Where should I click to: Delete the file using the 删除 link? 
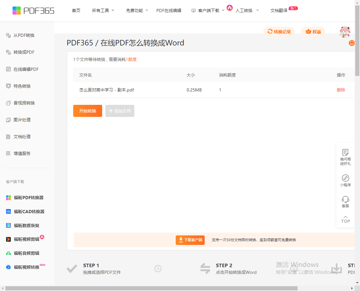tap(341, 90)
